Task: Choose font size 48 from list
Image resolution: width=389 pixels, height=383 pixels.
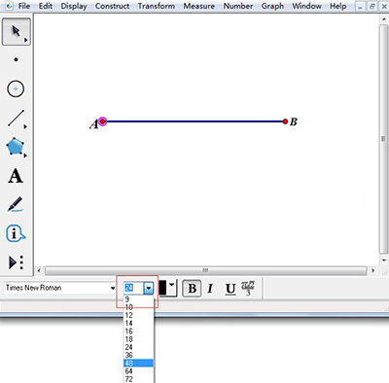Action: coord(138,363)
